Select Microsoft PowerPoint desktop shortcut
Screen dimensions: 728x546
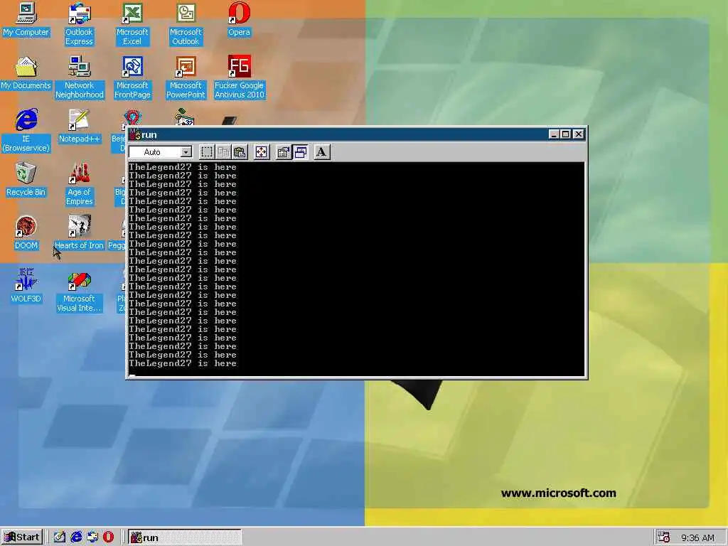[186, 77]
